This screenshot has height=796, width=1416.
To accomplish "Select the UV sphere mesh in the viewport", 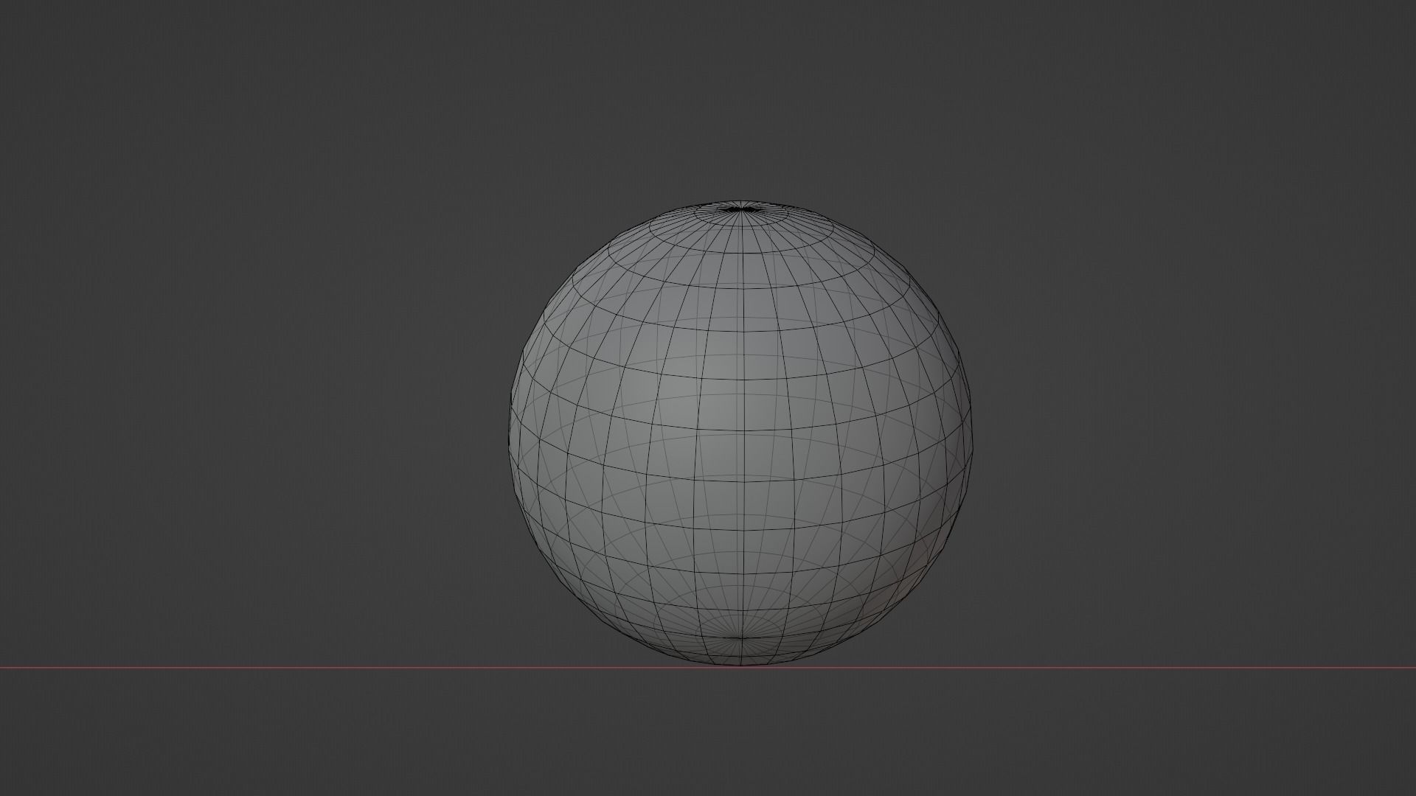I will (740, 433).
